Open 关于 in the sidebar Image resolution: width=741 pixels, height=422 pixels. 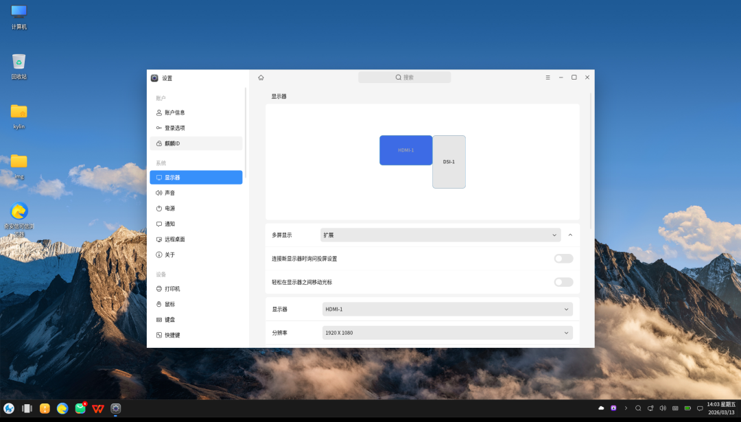coord(196,255)
